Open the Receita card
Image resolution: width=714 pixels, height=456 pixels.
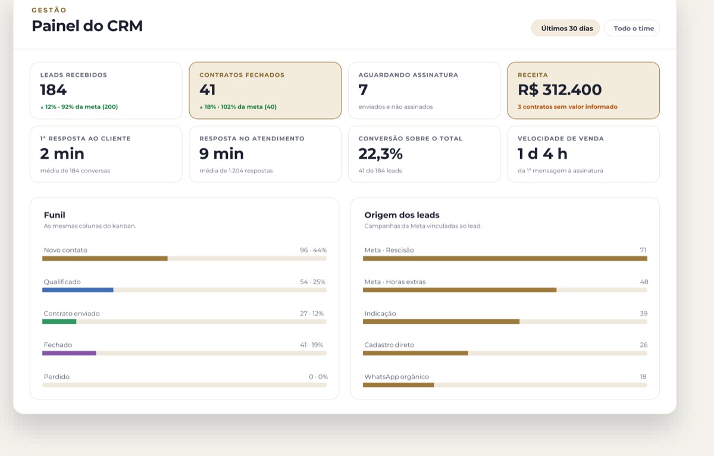pos(584,90)
